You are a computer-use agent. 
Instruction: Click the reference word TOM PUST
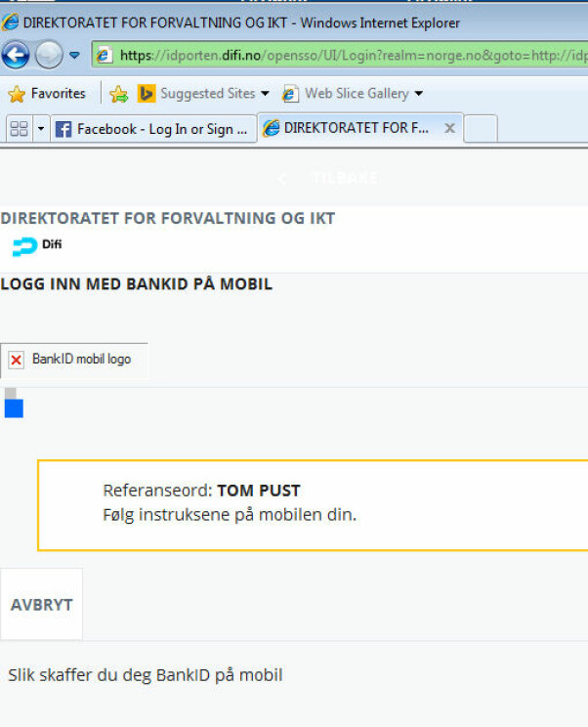(x=259, y=491)
